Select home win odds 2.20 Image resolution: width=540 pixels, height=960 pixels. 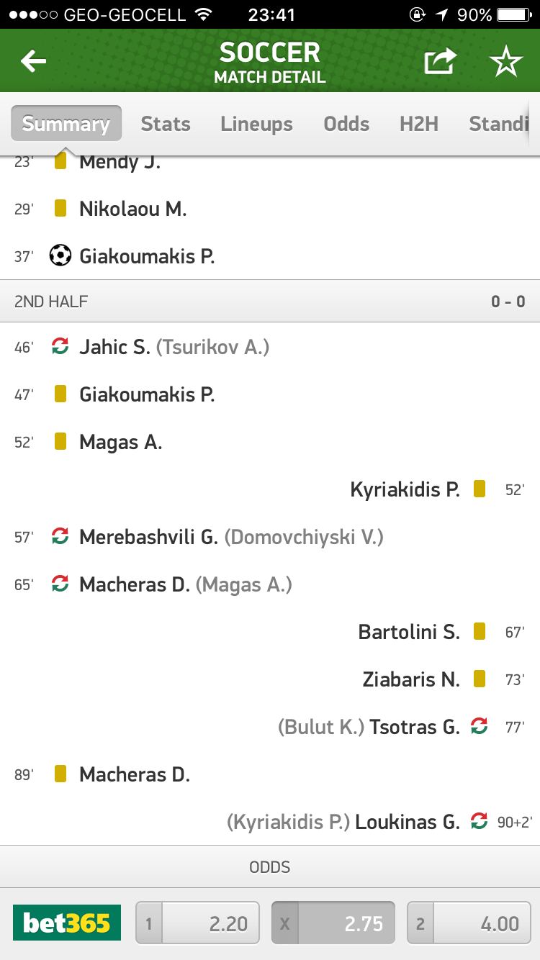[x=198, y=923]
